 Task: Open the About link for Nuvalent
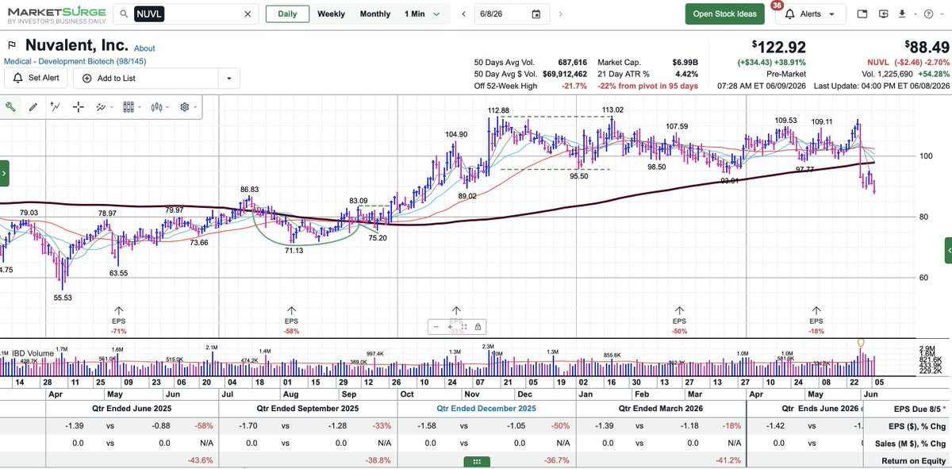(x=144, y=48)
